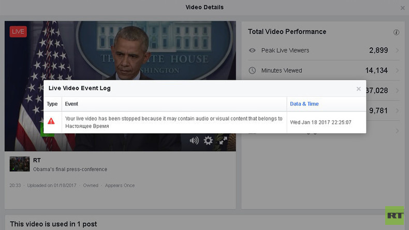Click the LIVE badge on the video
Image resolution: width=409 pixels, height=230 pixels.
tap(18, 32)
